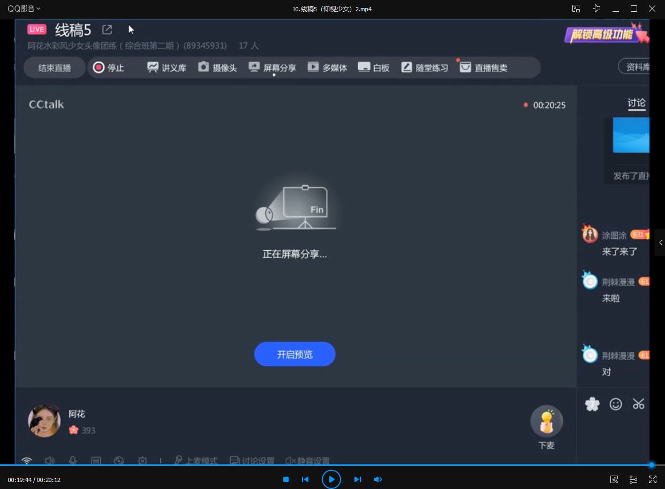Click the microphone icon in bottom bar
This screenshot has width=665, height=489.
point(73,460)
